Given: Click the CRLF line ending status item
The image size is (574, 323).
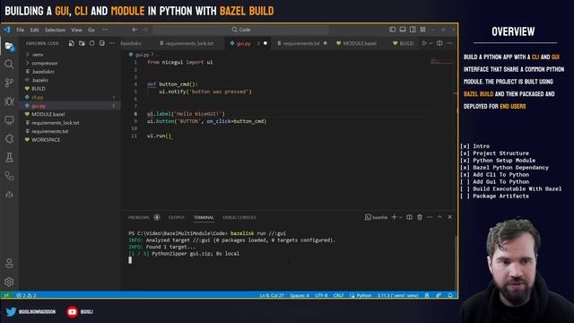Looking at the screenshot, I should (x=338, y=295).
